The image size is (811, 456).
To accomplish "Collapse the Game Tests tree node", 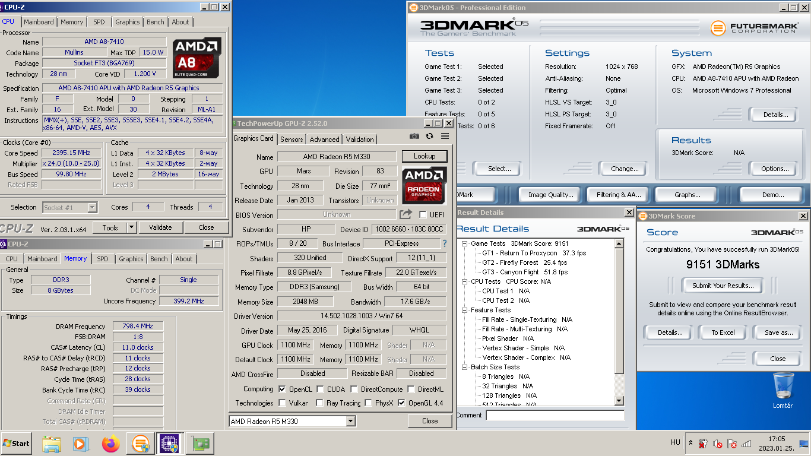I will pyautogui.click(x=464, y=243).
